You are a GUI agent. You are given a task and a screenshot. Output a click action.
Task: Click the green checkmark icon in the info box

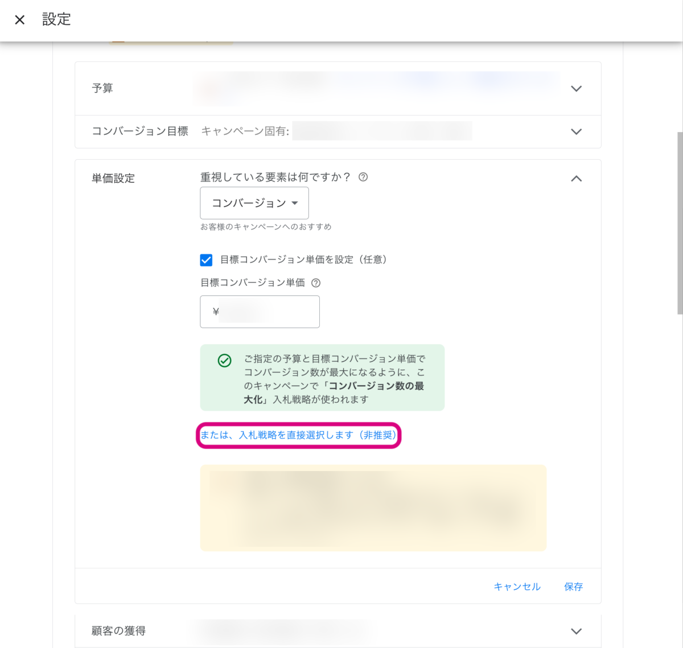[225, 361]
